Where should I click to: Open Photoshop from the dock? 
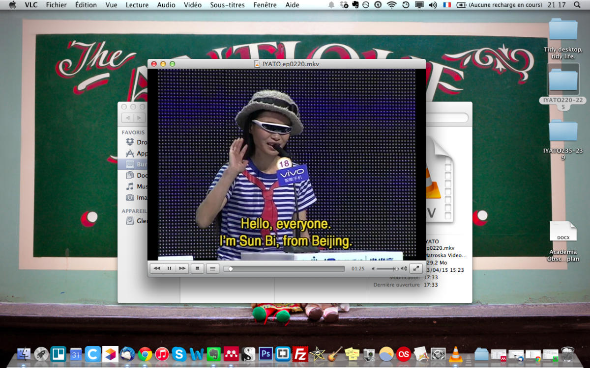[266, 353]
